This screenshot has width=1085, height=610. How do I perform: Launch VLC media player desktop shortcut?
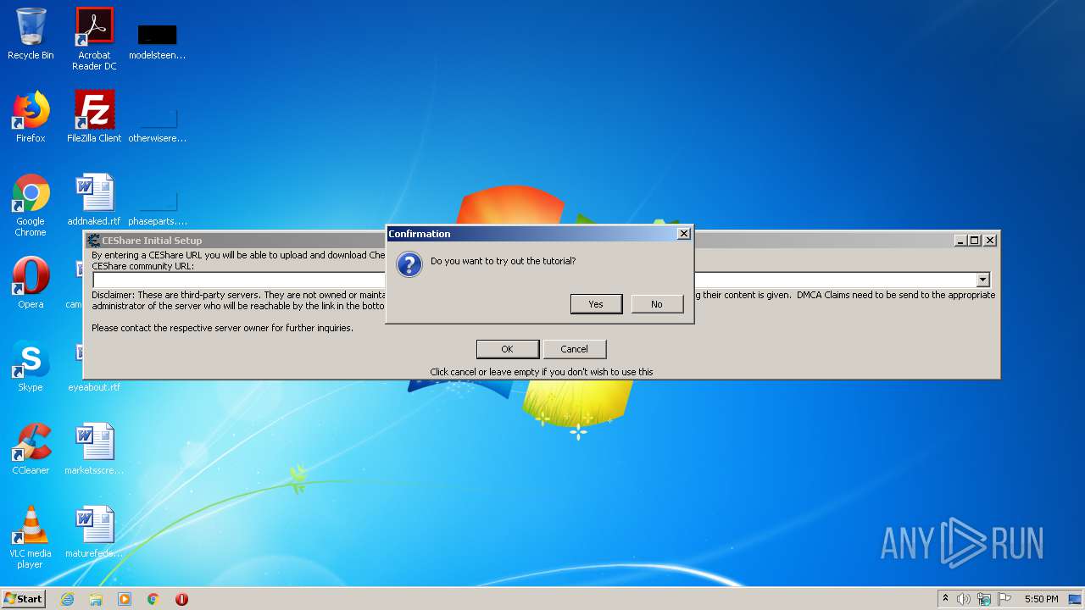[x=31, y=537]
